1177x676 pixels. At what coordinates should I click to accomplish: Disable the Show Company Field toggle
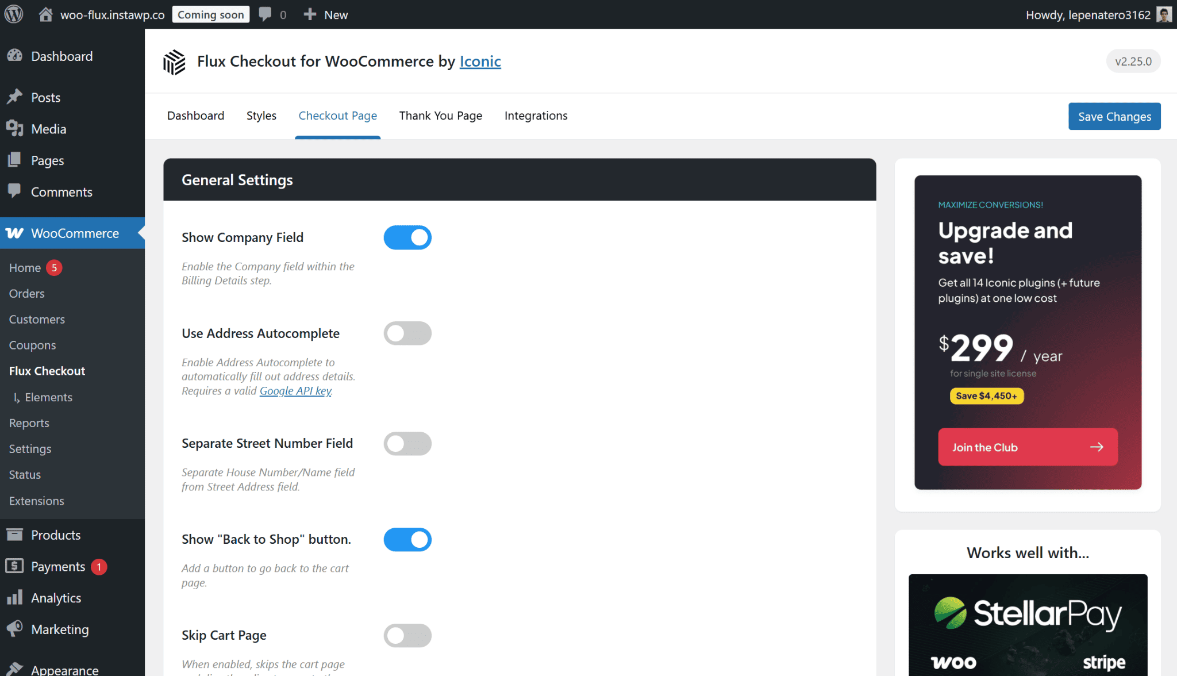pyautogui.click(x=407, y=237)
